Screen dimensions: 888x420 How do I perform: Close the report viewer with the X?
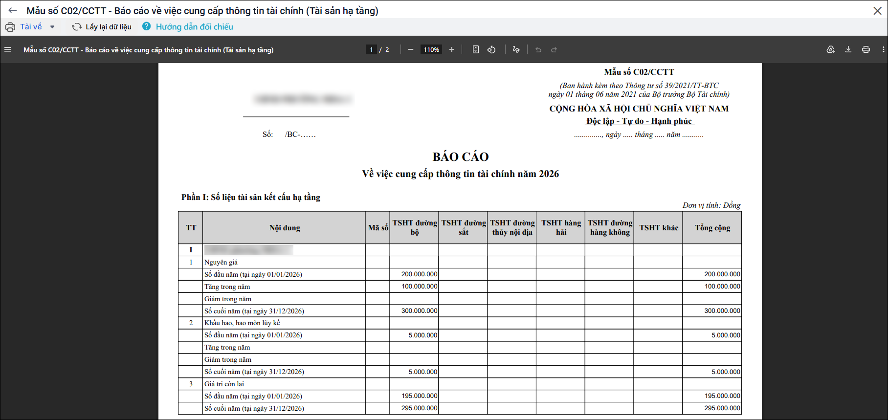pos(877,11)
